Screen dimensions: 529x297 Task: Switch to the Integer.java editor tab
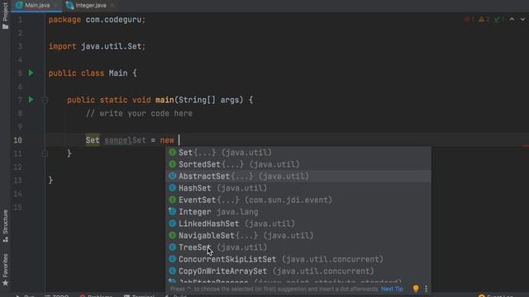point(90,6)
